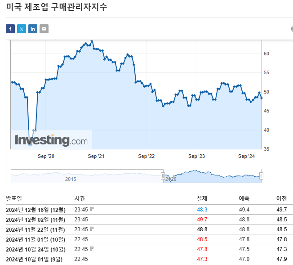Grab the right handle of the range navigator
Image resolution: width=293 pixels, height=265 pixels.
click(x=261, y=176)
